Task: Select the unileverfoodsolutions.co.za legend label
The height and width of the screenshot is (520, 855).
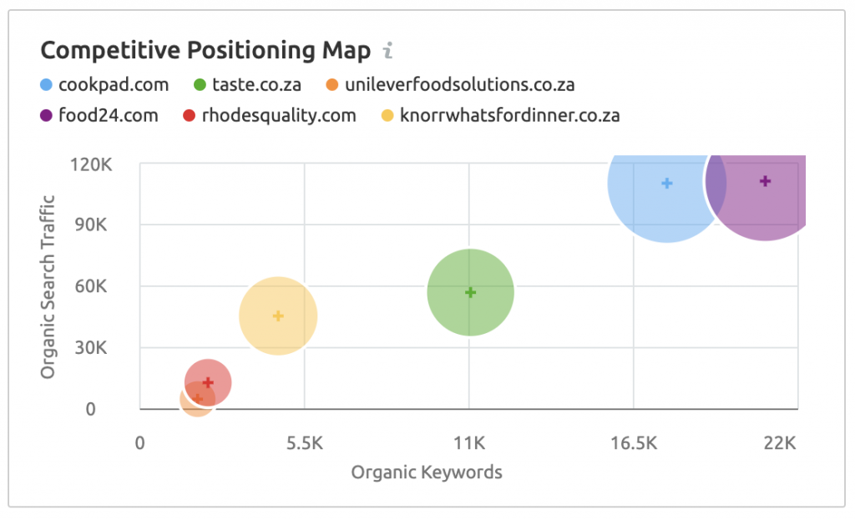Action: [x=459, y=84]
